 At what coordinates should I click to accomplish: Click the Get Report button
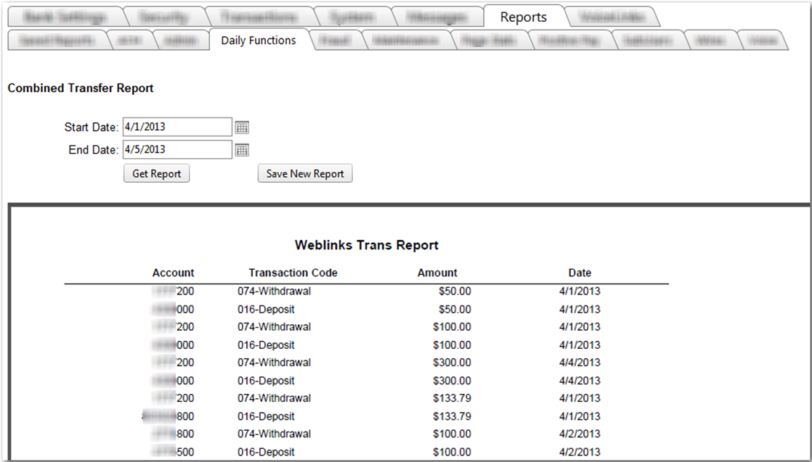156,174
